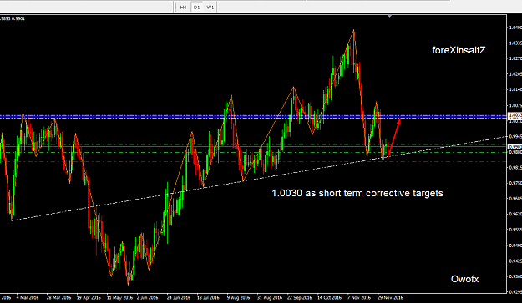This screenshot has height=304, width=522.
Task: Select the 'foreXinsaitZ' text label
Action: pos(459,50)
